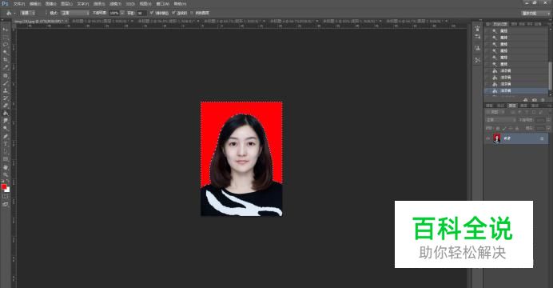The image size is (553, 288).
Task: Open the 基本功能 workspace switcher dropdown
Action: [535, 13]
